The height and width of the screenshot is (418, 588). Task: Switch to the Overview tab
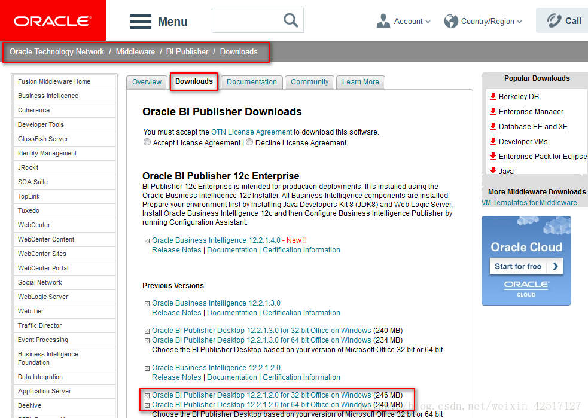(x=147, y=82)
